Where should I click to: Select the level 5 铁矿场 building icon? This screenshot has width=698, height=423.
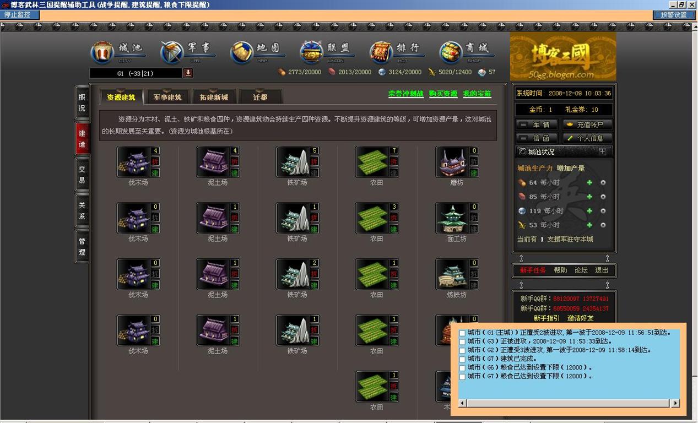coord(292,162)
